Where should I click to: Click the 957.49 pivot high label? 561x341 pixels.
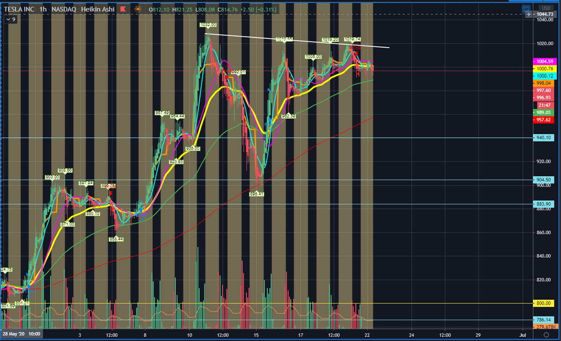[162, 113]
